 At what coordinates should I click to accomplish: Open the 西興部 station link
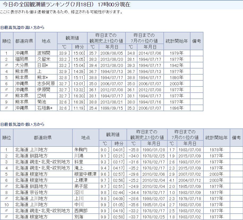(81, 211)
